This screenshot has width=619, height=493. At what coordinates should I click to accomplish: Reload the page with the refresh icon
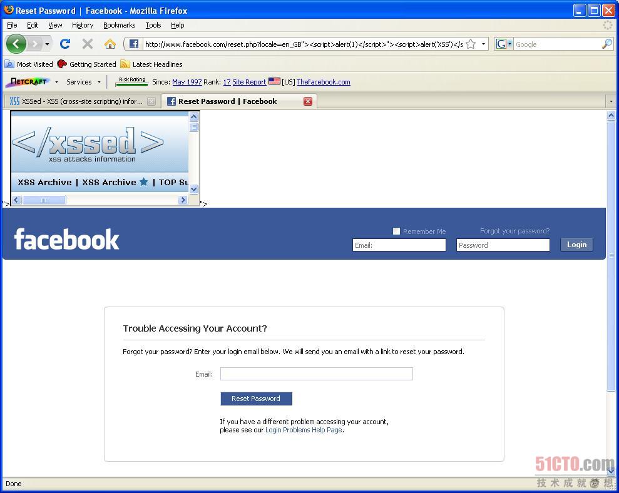click(65, 44)
